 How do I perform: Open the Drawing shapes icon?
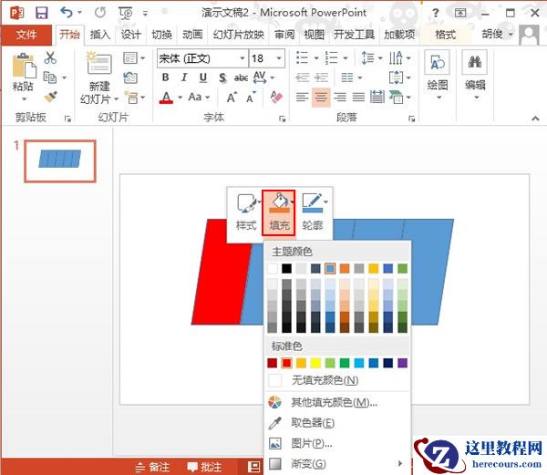coord(437,63)
